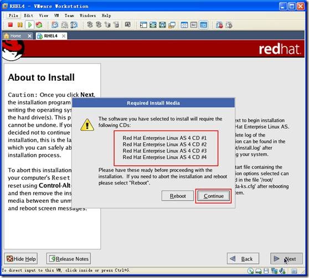Click the highlighted console view toolbar icon
Screen dimensions: 309x278
click(203, 25)
